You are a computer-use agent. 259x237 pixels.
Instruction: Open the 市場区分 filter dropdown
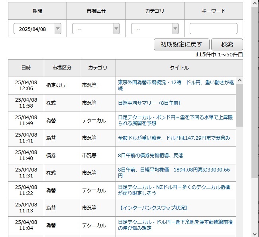pyautogui.click(x=96, y=29)
